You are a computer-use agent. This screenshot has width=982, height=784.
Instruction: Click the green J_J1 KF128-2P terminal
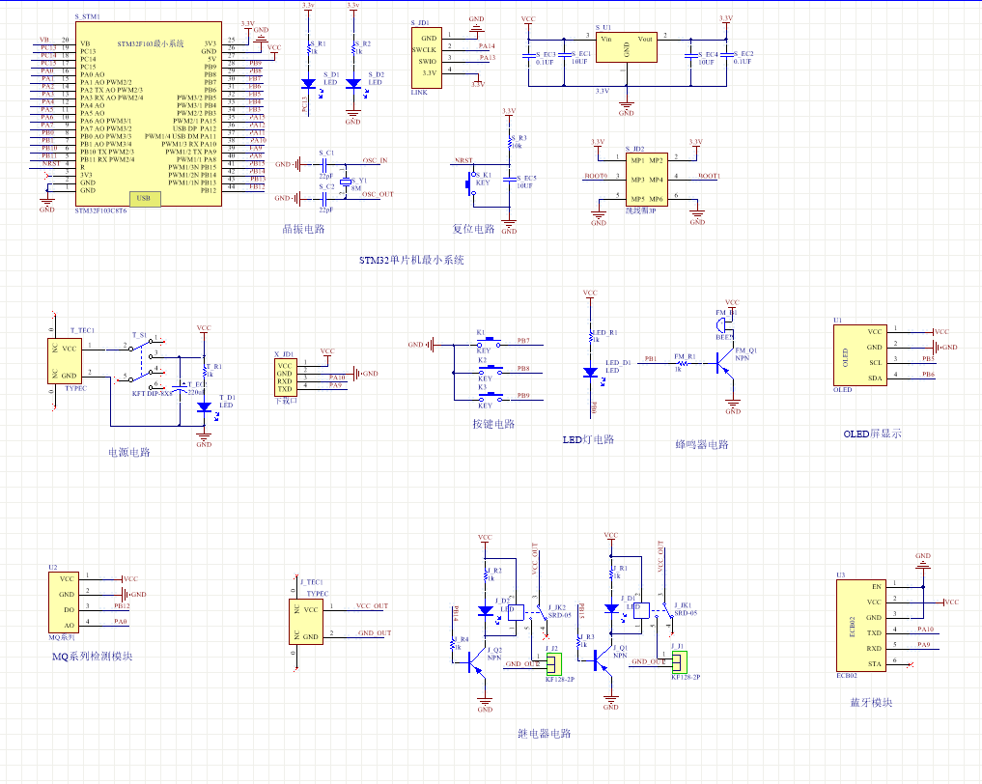coord(681,661)
